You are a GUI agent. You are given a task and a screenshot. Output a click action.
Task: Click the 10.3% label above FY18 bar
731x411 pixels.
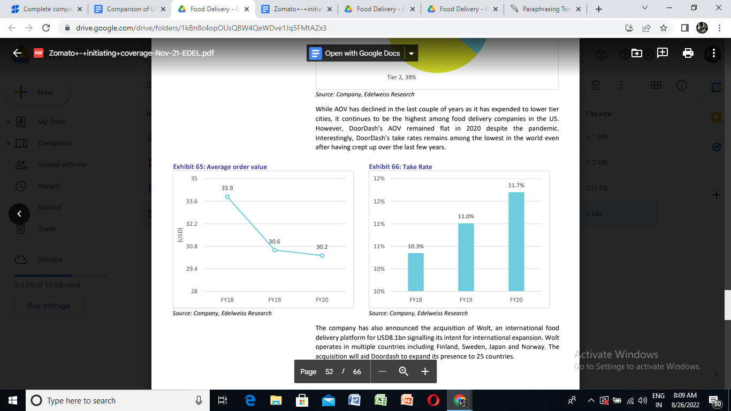pyautogui.click(x=416, y=246)
